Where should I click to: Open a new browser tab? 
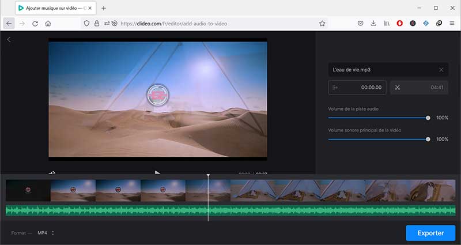click(x=104, y=8)
